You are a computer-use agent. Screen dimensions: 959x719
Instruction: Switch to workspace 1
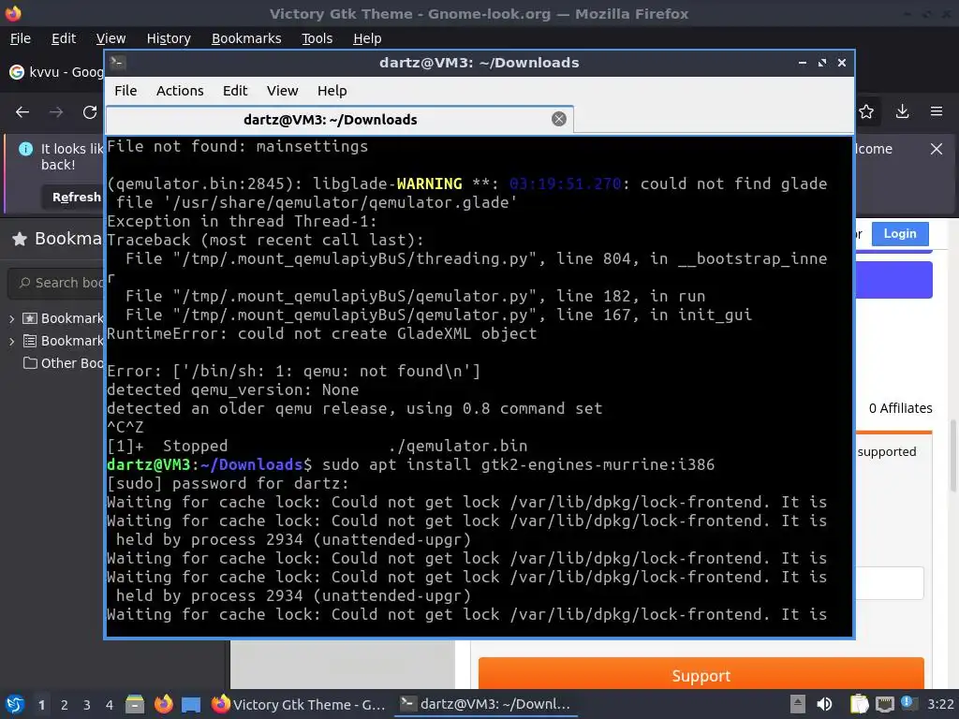41,705
